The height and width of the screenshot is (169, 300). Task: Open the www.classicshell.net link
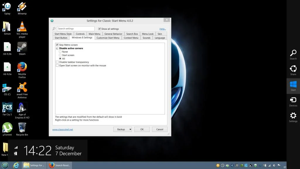tap(63, 129)
